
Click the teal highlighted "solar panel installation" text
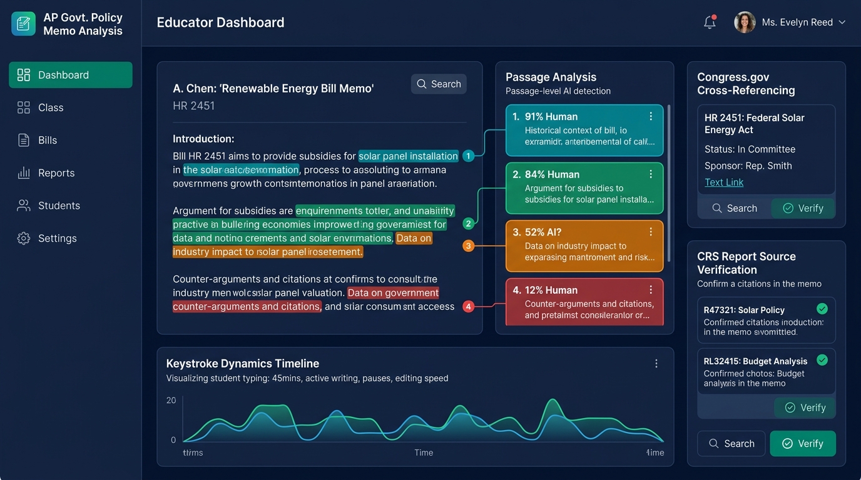[x=409, y=156]
